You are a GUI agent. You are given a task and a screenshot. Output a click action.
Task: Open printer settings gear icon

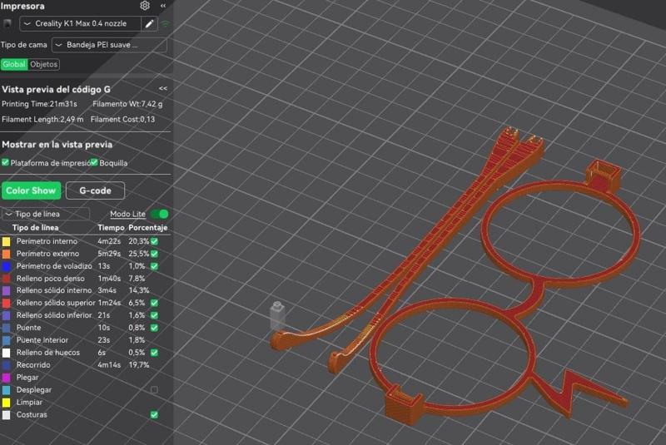pyautogui.click(x=144, y=6)
